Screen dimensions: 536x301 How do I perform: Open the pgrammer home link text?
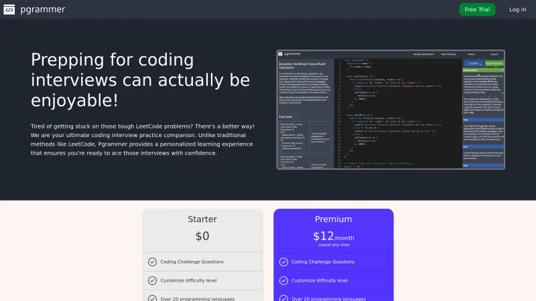click(x=43, y=9)
